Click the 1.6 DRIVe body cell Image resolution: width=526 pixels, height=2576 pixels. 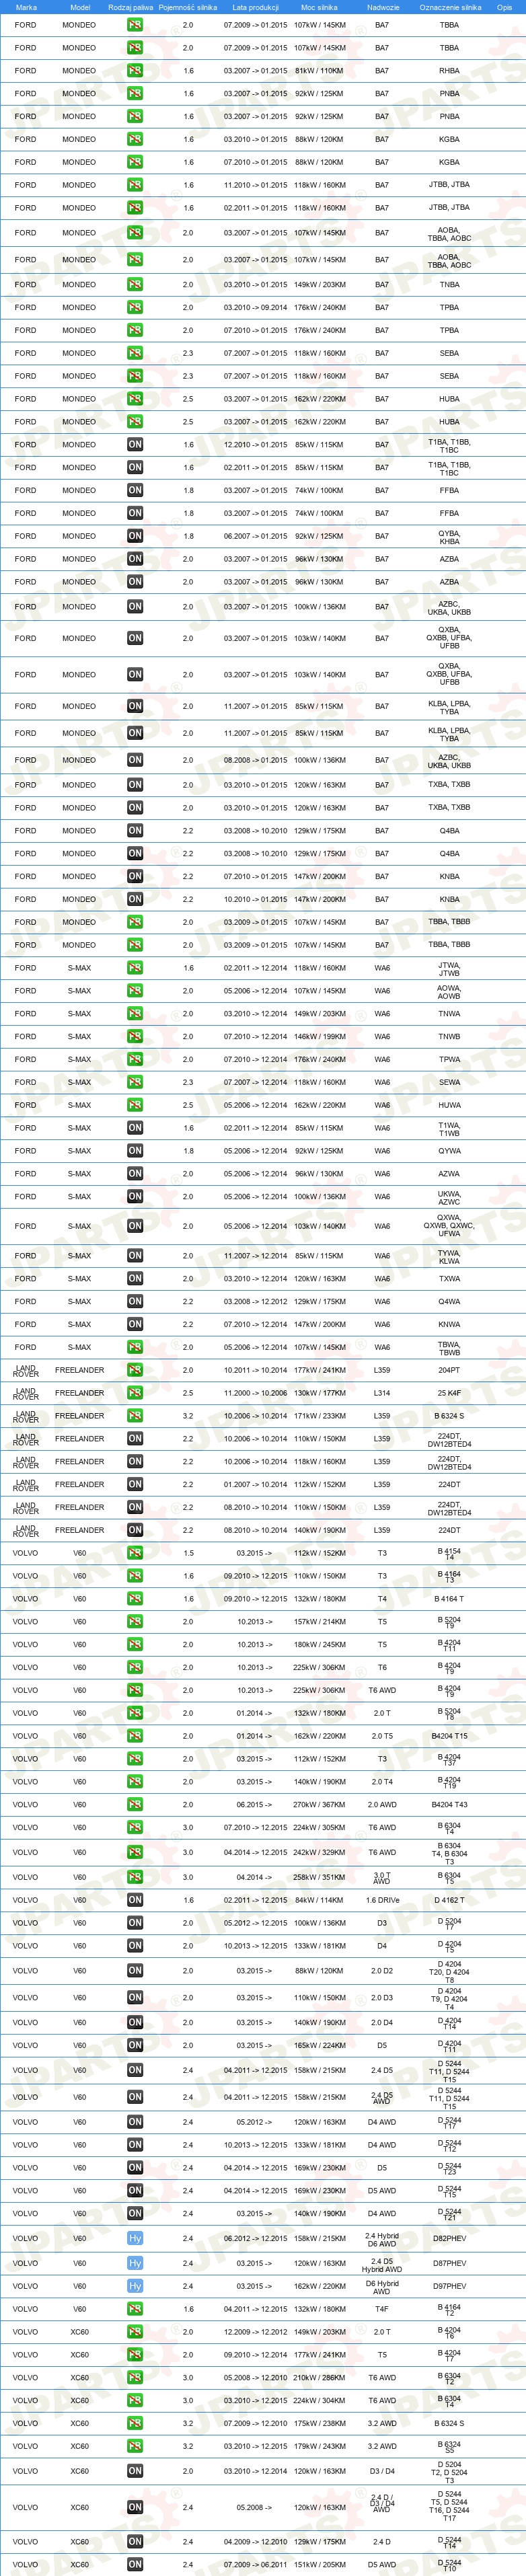pyautogui.click(x=382, y=1900)
